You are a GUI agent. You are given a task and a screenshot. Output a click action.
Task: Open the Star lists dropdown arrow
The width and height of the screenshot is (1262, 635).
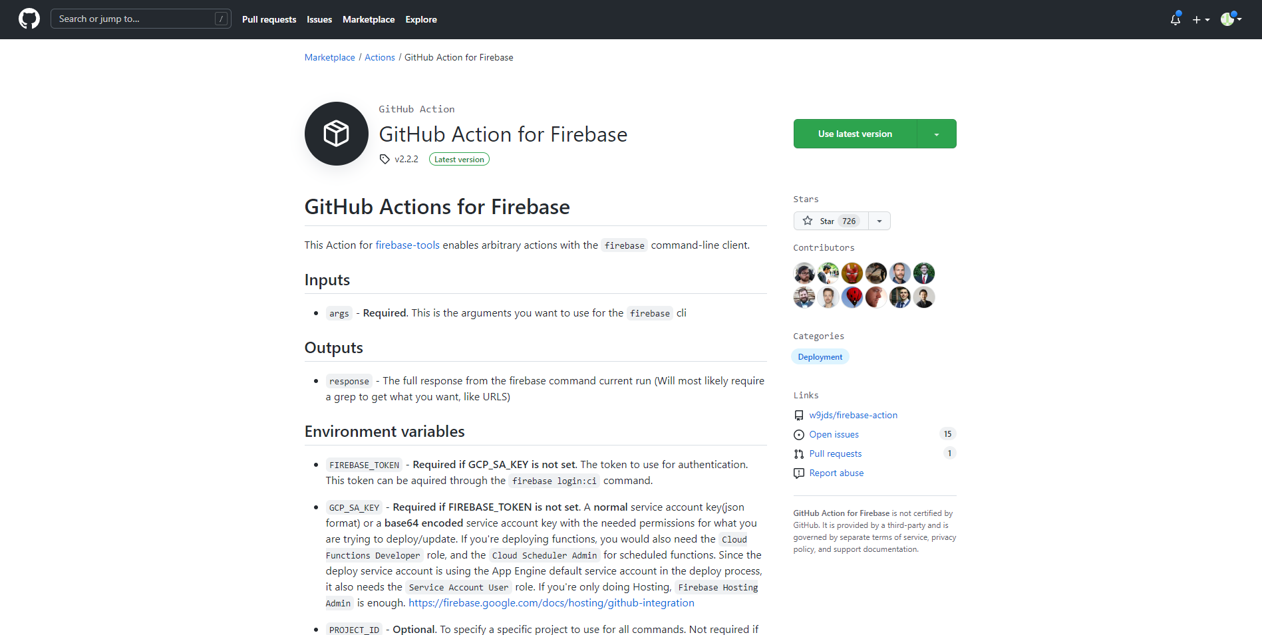[879, 221]
